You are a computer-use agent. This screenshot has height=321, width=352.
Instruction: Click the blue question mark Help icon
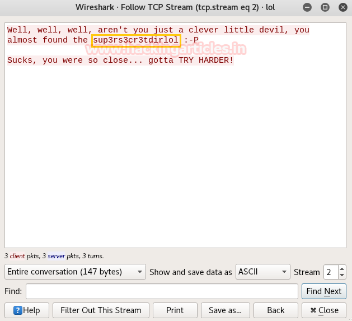click(x=18, y=310)
